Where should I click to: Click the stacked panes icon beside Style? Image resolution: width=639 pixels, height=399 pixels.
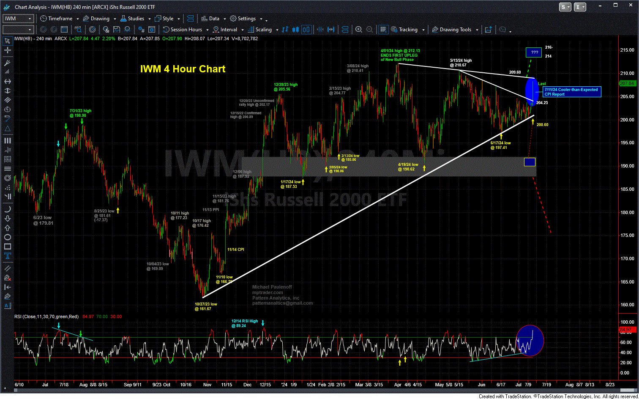click(190, 19)
